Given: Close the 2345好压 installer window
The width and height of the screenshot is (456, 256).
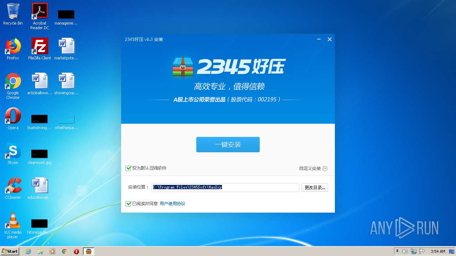Looking at the screenshot, I should pyautogui.click(x=330, y=39).
